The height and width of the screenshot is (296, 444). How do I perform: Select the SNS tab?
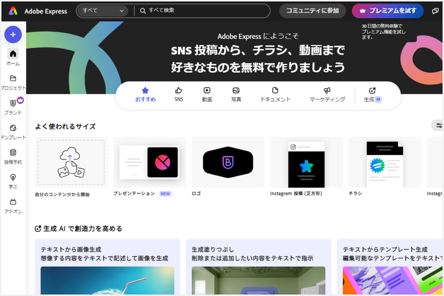(x=179, y=95)
